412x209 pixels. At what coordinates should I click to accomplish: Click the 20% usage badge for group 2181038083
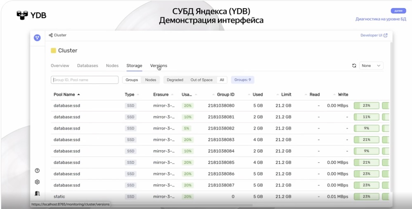187,140
